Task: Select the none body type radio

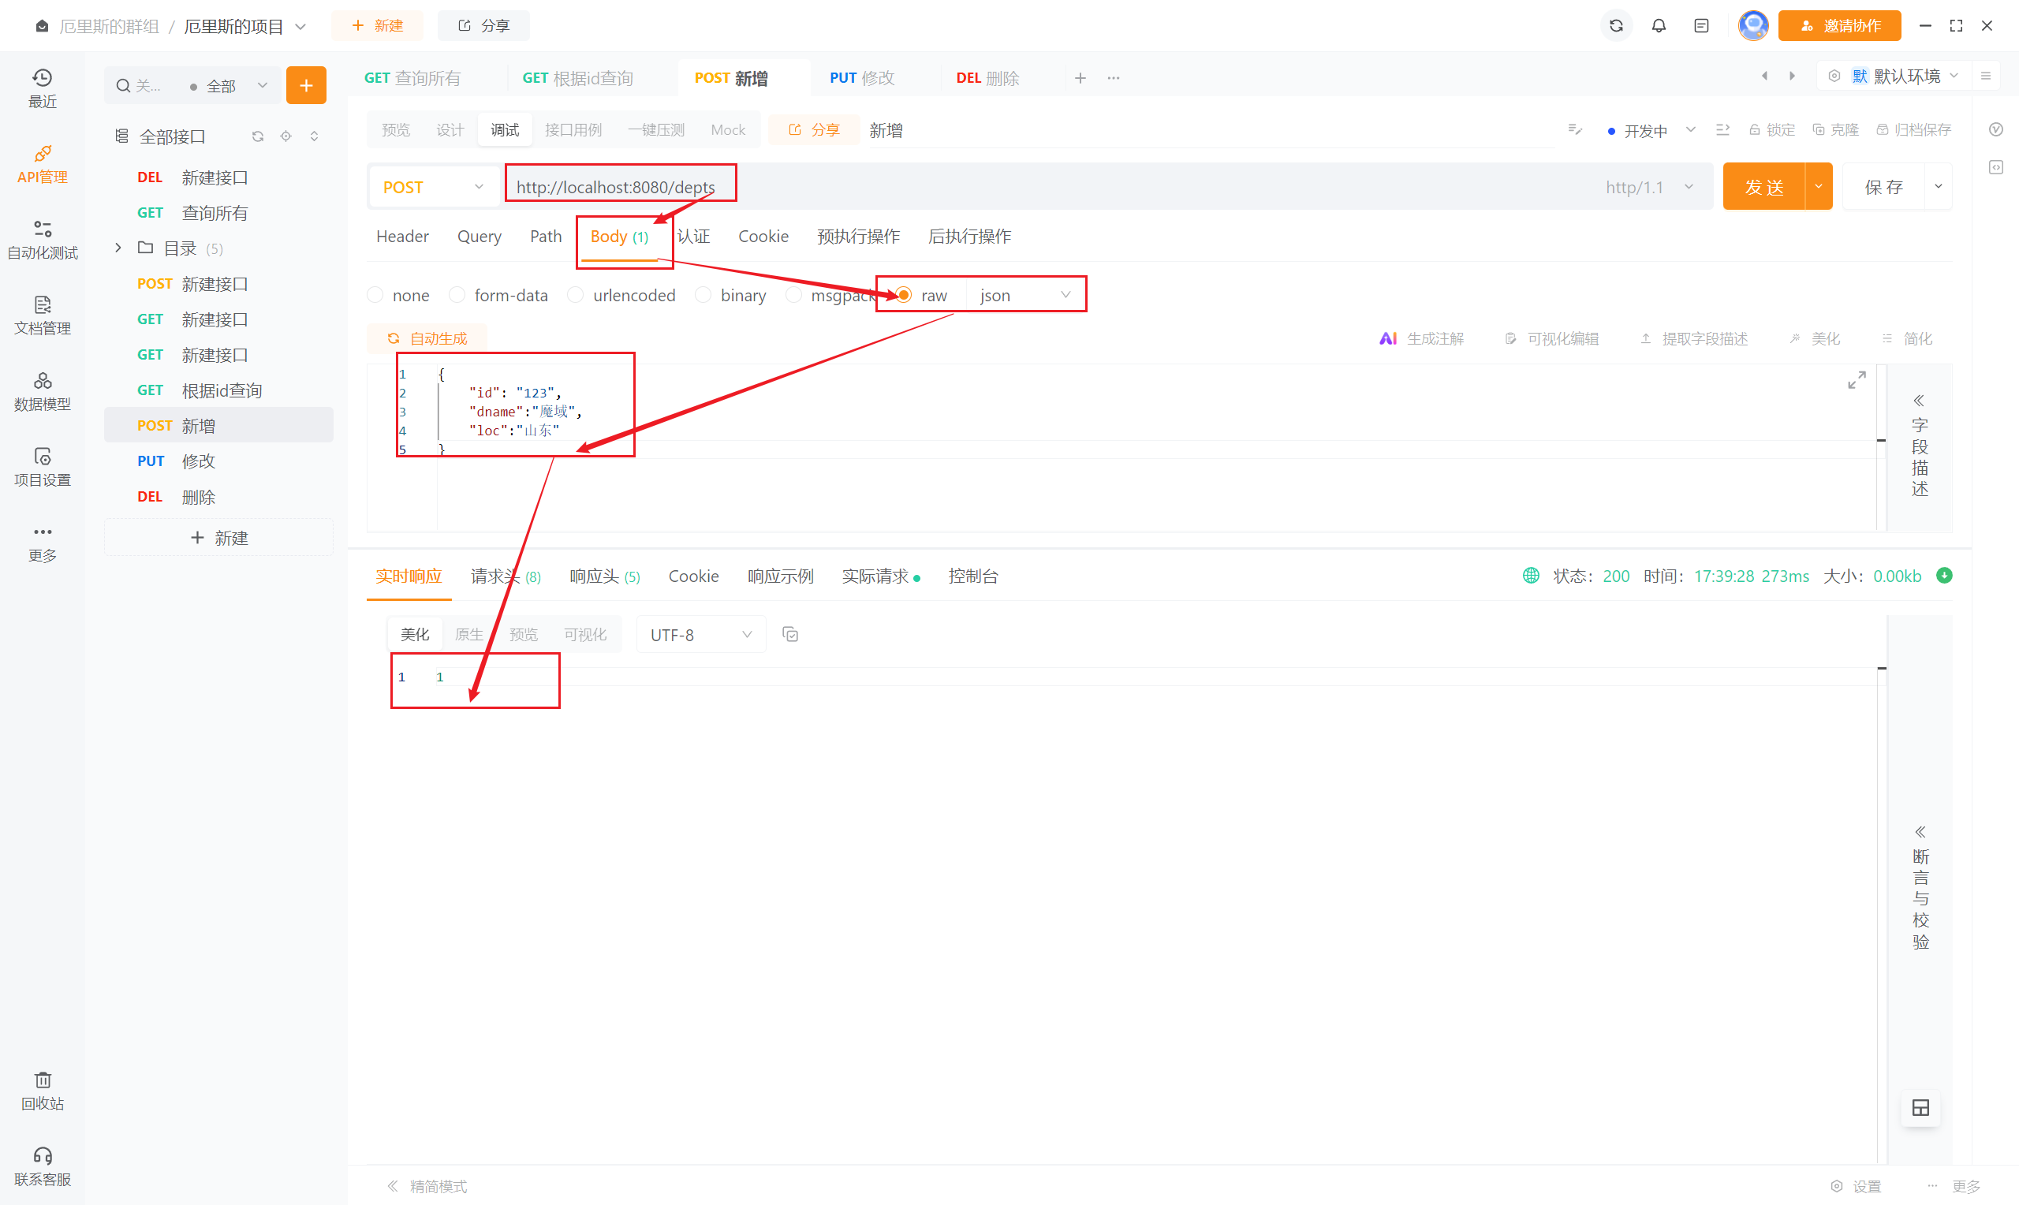Action: pos(376,295)
